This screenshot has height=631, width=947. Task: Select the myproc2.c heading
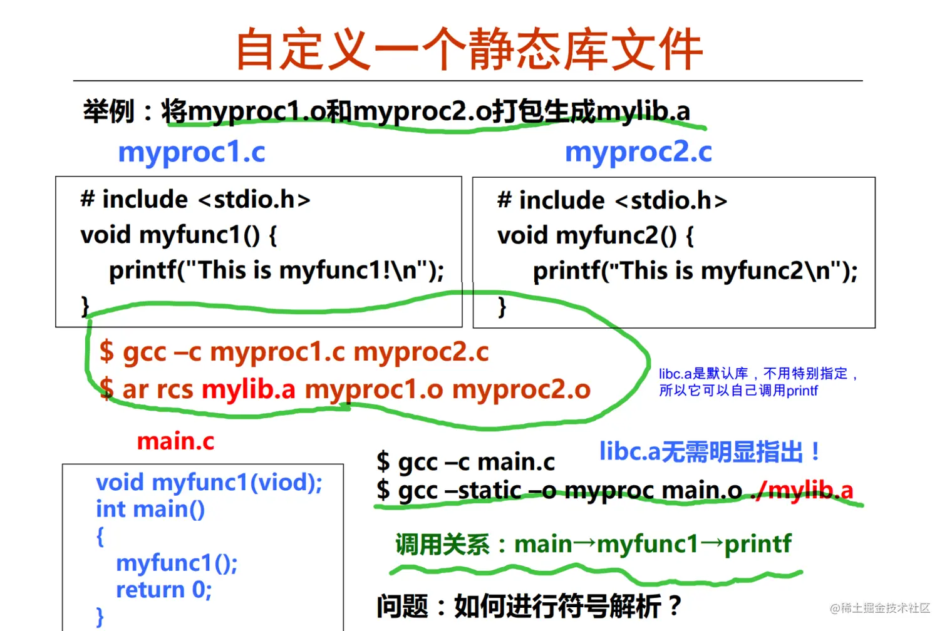pos(638,152)
